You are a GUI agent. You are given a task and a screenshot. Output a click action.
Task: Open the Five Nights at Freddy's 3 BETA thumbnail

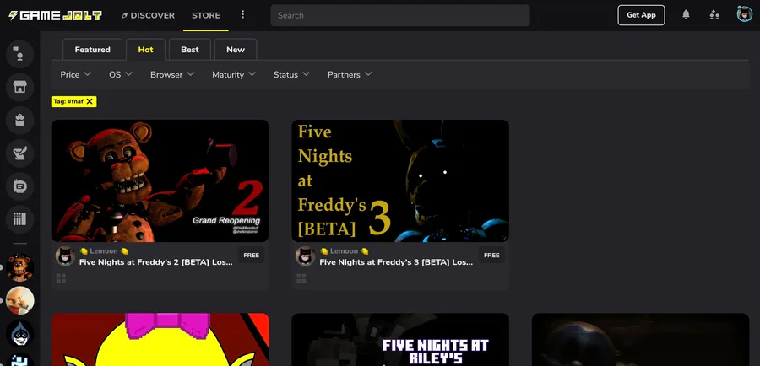tap(400, 180)
